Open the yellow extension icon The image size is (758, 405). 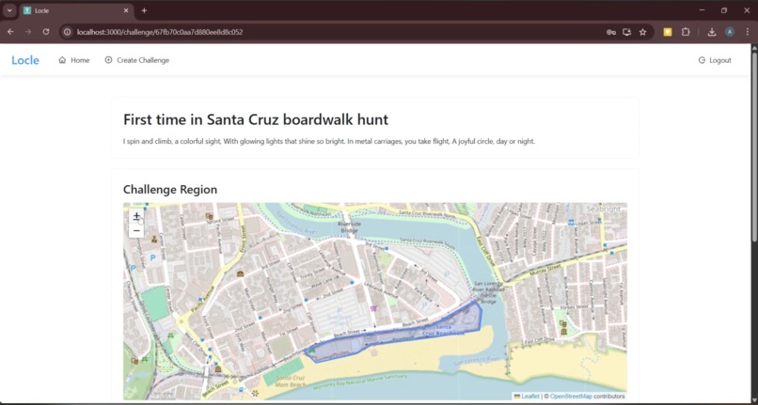coord(668,32)
